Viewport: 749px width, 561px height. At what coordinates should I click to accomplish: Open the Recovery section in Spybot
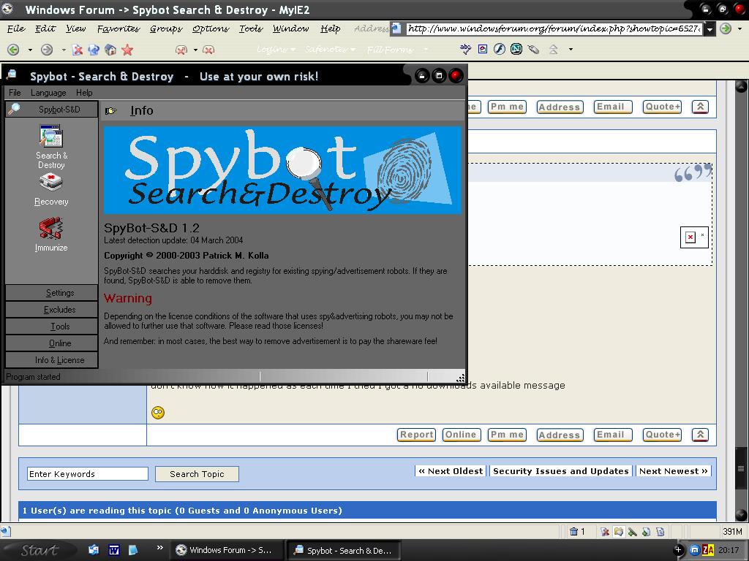point(51,190)
